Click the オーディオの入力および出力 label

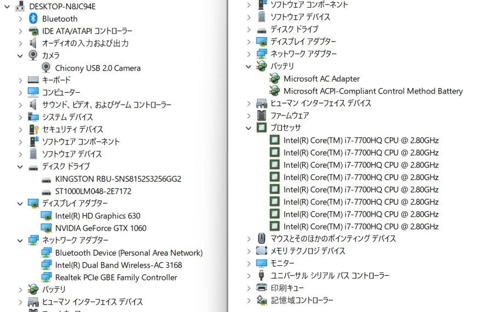point(85,43)
